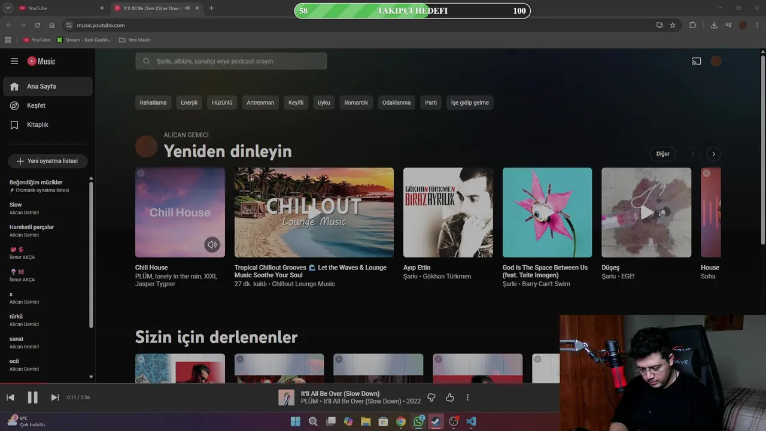The width and height of the screenshot is (766, 431).
Task: Open the Stream - Kick Dashboard bookmark
Action: [x=84, y=40]
